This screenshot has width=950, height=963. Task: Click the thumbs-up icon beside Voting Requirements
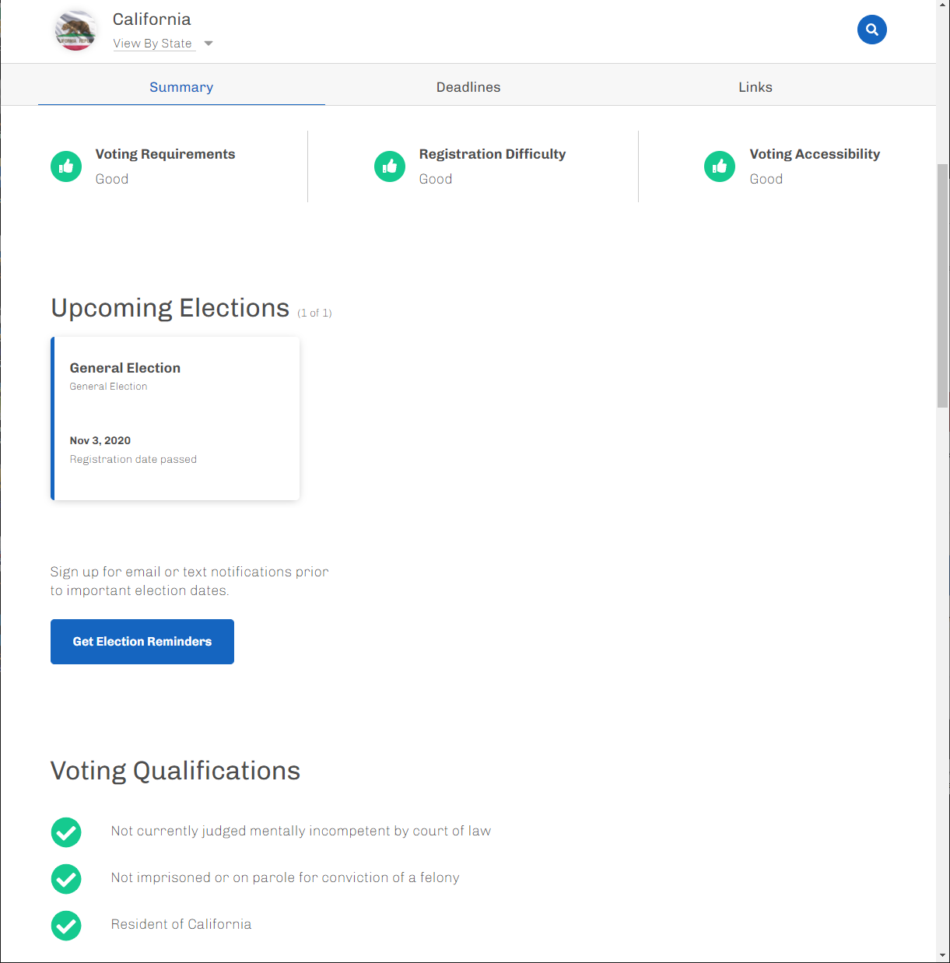click(x=66, y=166)
